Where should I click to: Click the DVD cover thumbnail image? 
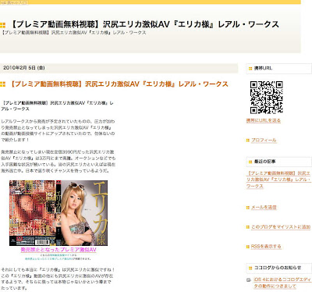click(x=58, y=213)
